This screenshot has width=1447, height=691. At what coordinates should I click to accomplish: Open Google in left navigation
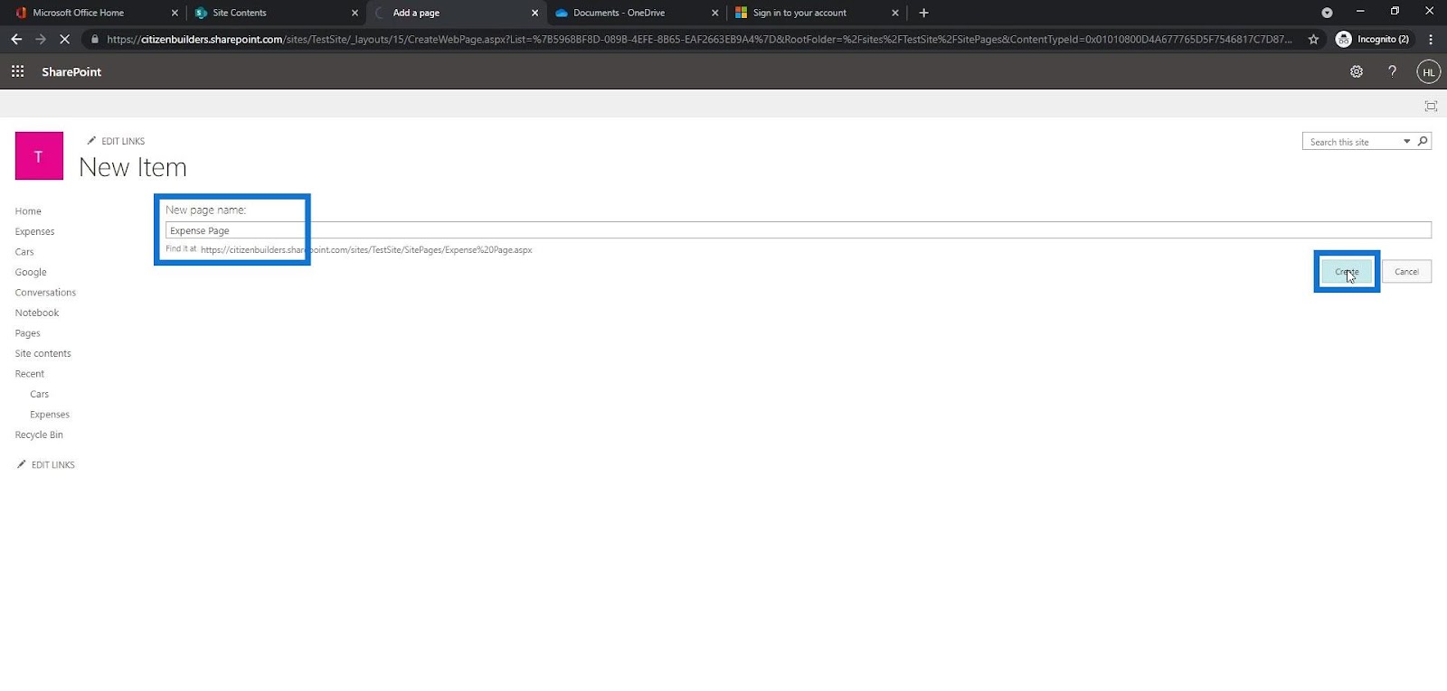(31, 272)
